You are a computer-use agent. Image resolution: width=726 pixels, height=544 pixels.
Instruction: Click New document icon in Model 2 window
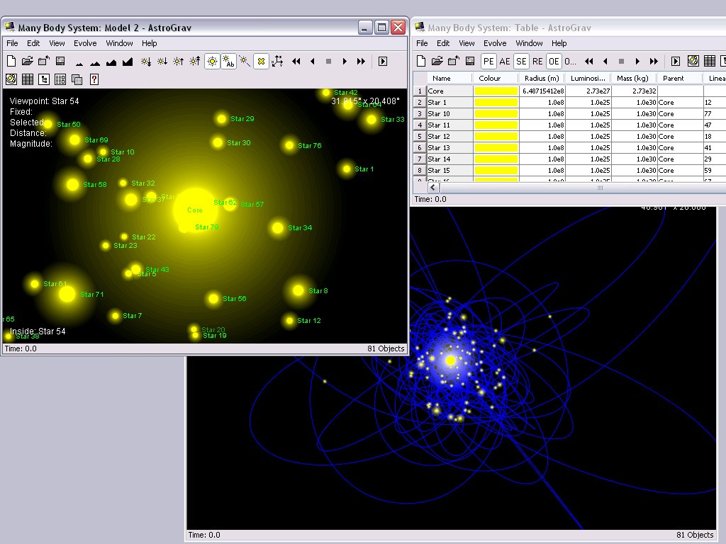click(x=11, y=61)
